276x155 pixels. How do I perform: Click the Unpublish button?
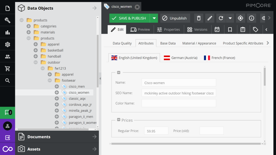pos(175,18)
